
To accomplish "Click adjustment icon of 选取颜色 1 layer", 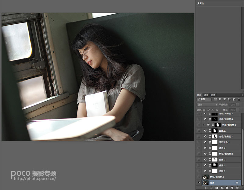I will [x=205, y=142].
